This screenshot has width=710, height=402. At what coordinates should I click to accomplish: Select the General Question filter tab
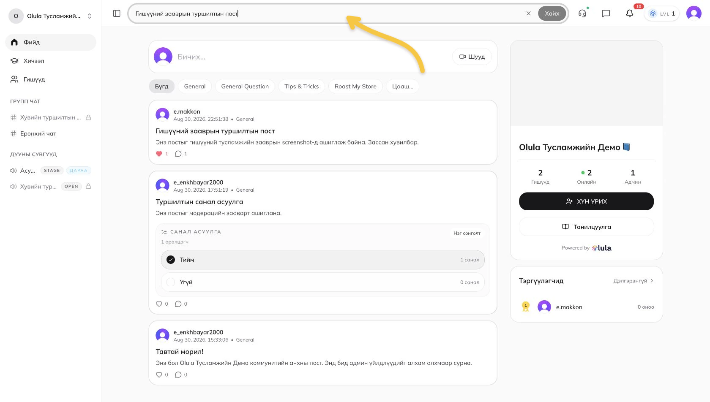point(245,86)
